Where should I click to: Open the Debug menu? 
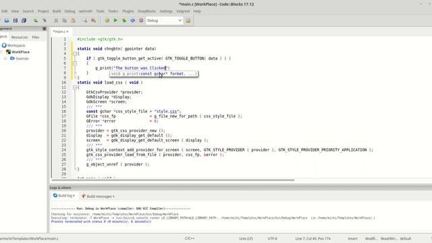click(70, 11)
